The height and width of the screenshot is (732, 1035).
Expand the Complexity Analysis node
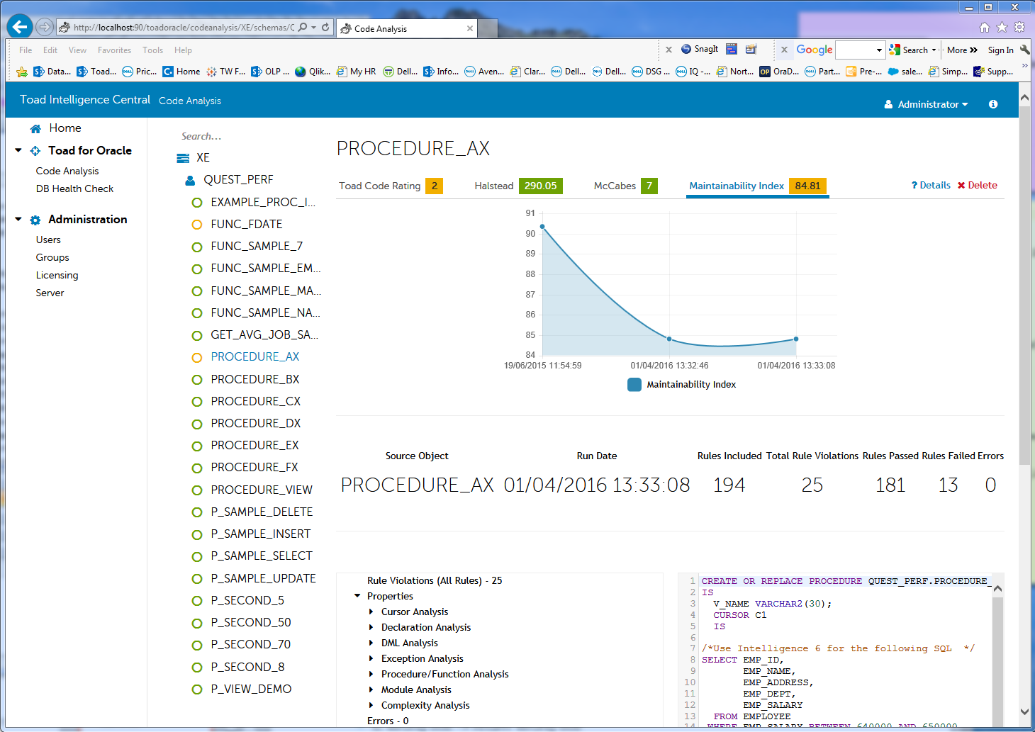[x=371, y=705]
